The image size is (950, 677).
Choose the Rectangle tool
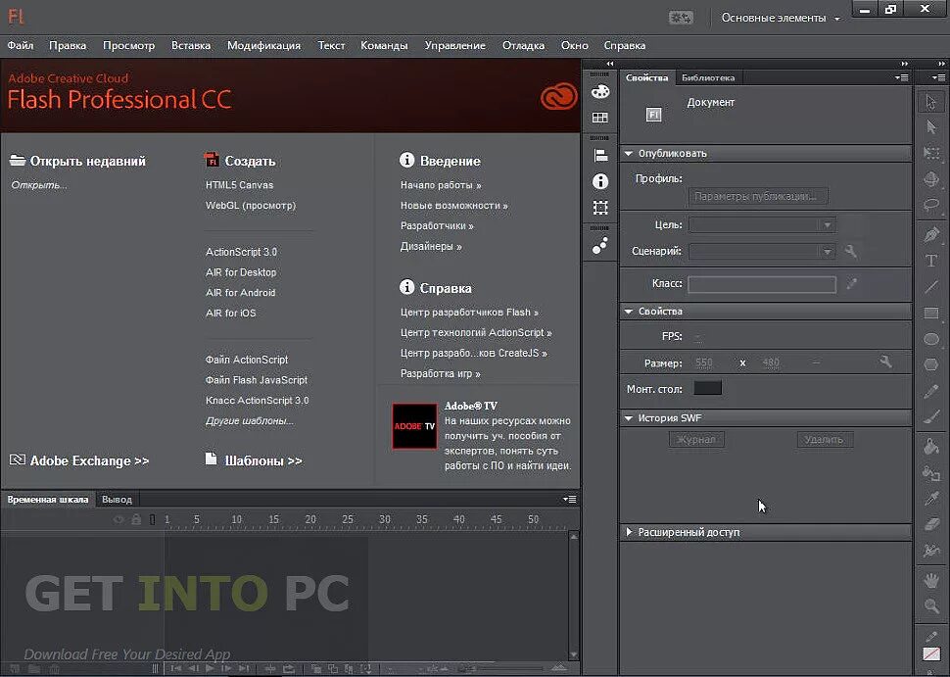931,313
